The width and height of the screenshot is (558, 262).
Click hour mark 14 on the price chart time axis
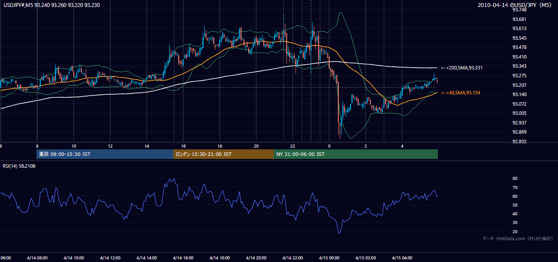[x=147, y=146]
